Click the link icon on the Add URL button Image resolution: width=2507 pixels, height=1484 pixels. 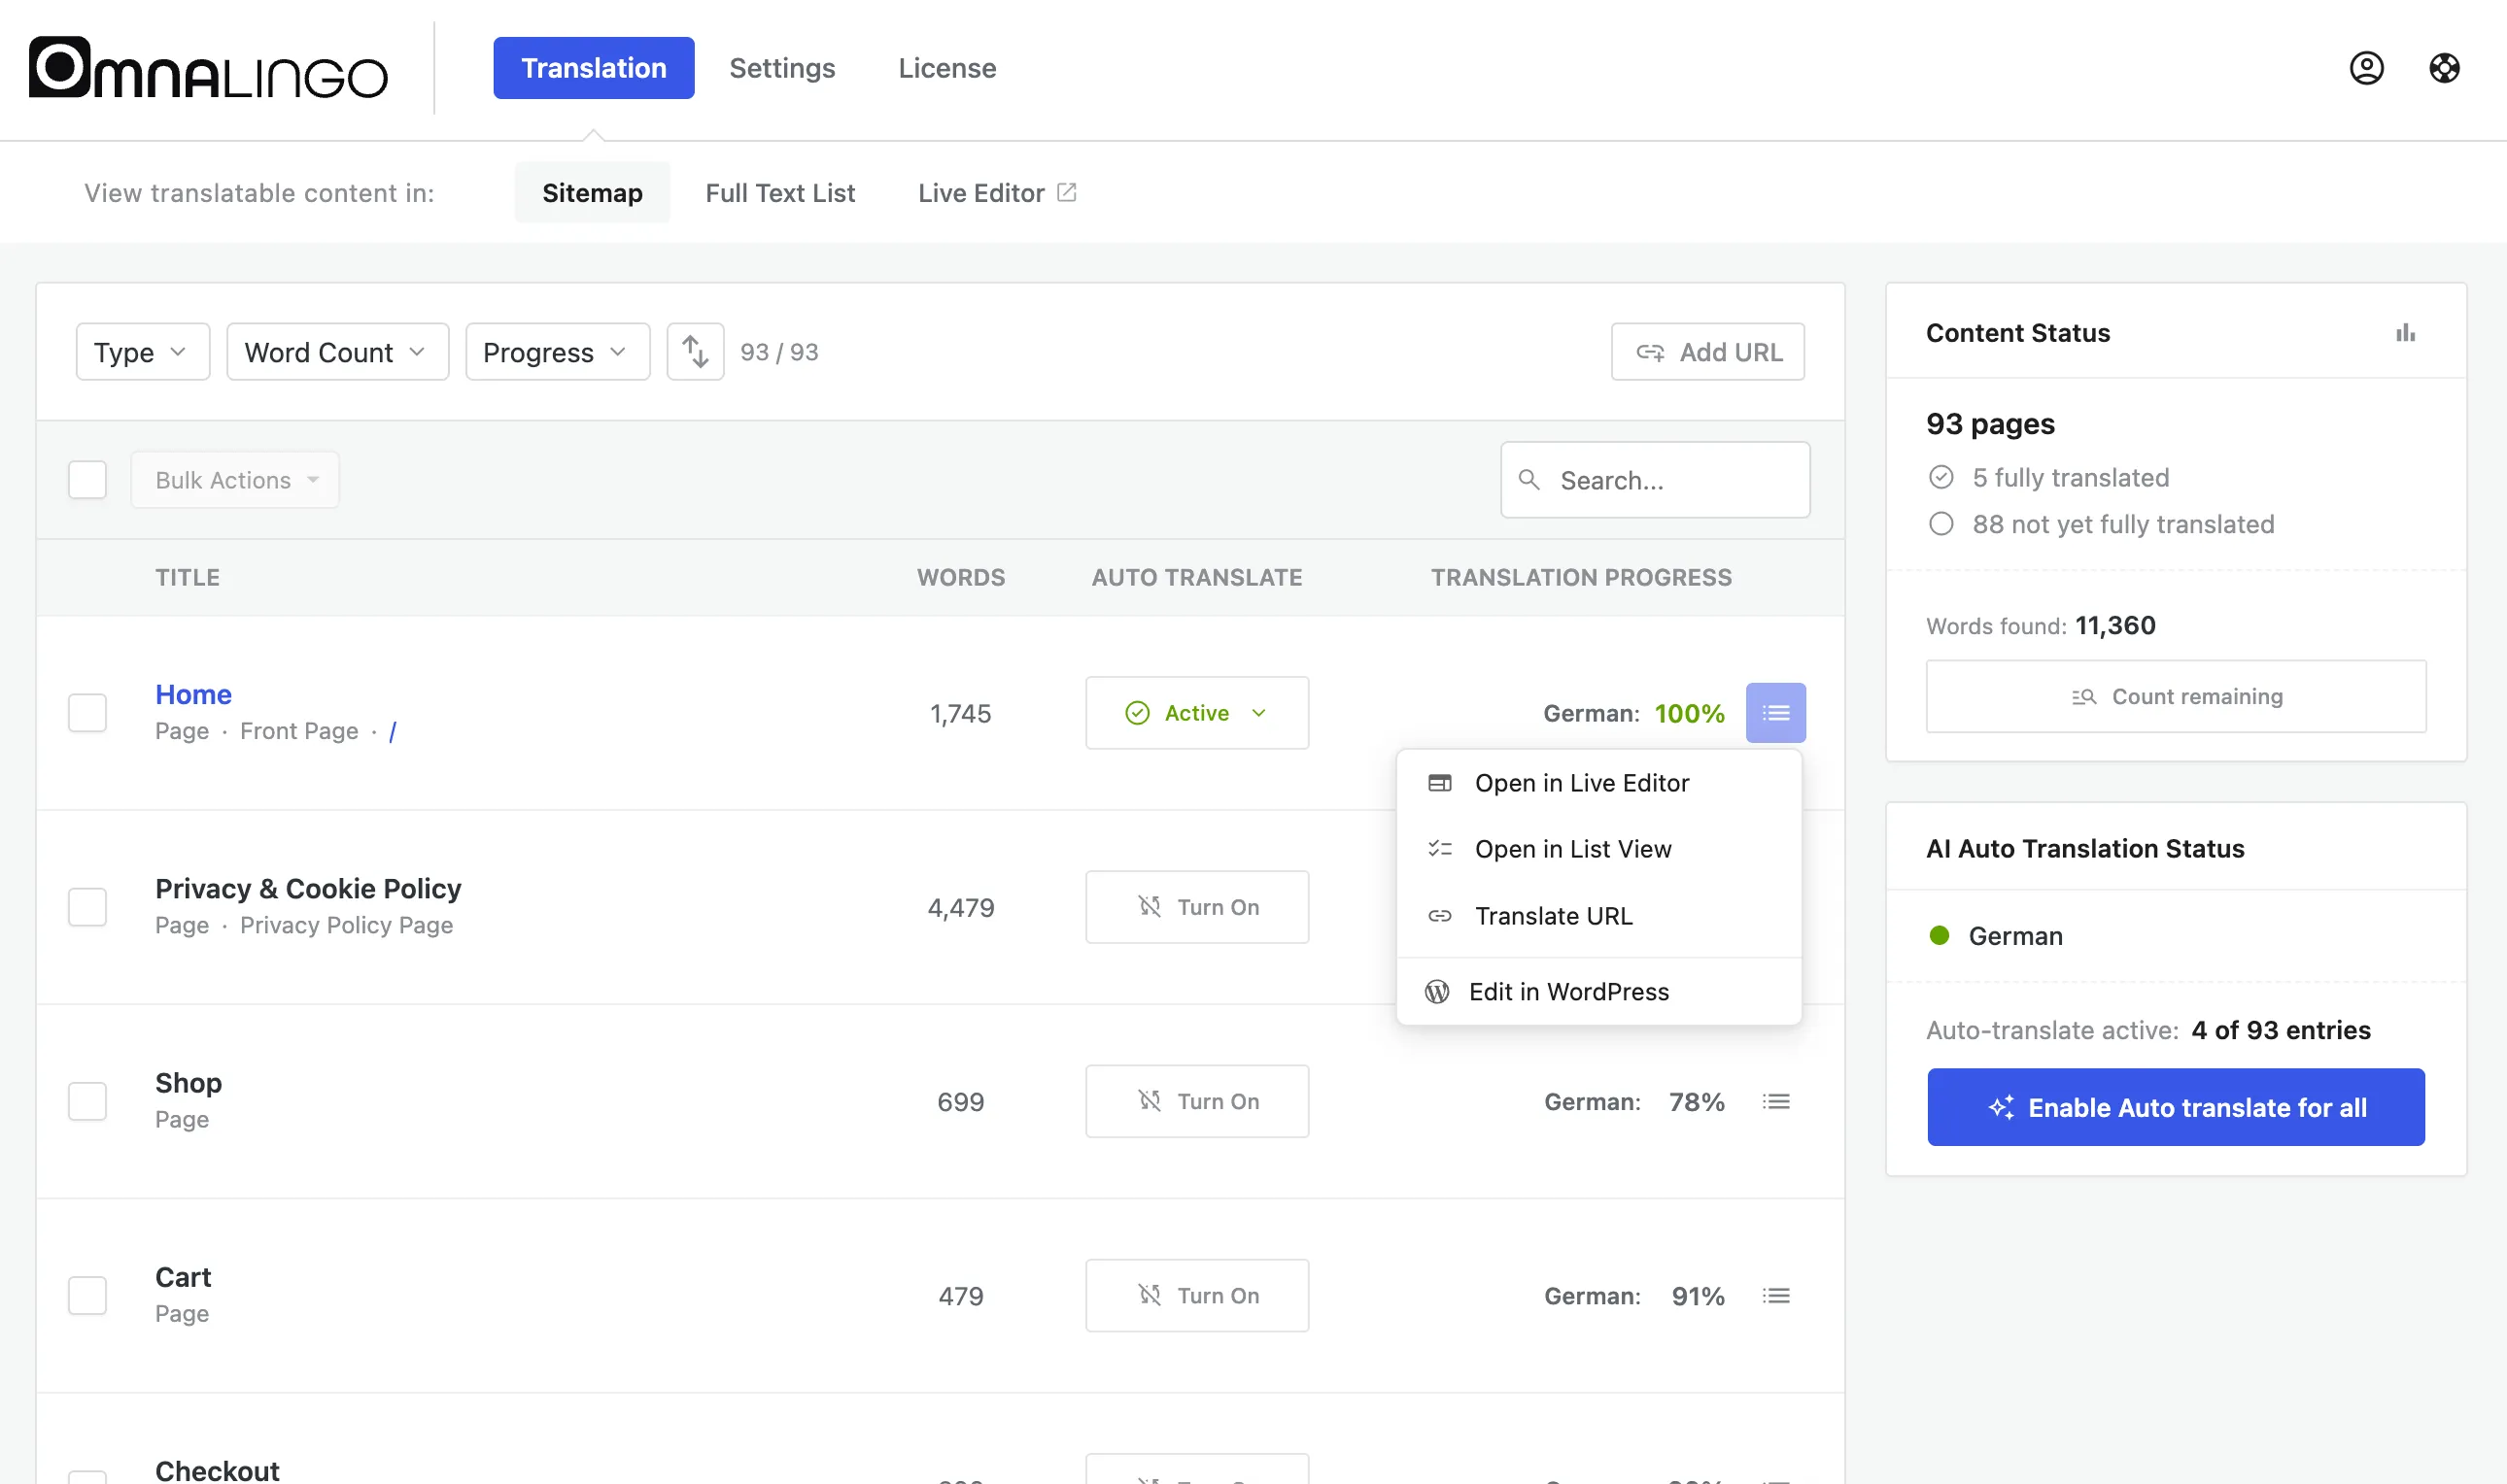click(x=1650, y=352)
